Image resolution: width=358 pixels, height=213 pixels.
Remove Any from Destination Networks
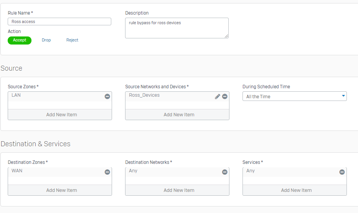[225, 172]
